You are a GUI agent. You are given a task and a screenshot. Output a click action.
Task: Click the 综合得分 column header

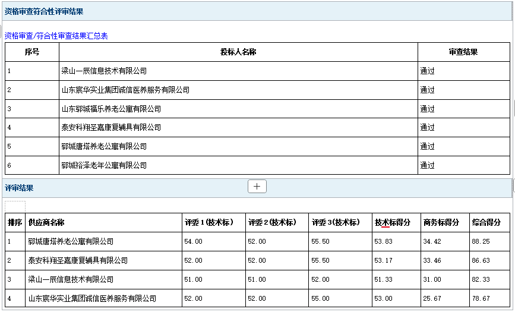click(486, 223)
